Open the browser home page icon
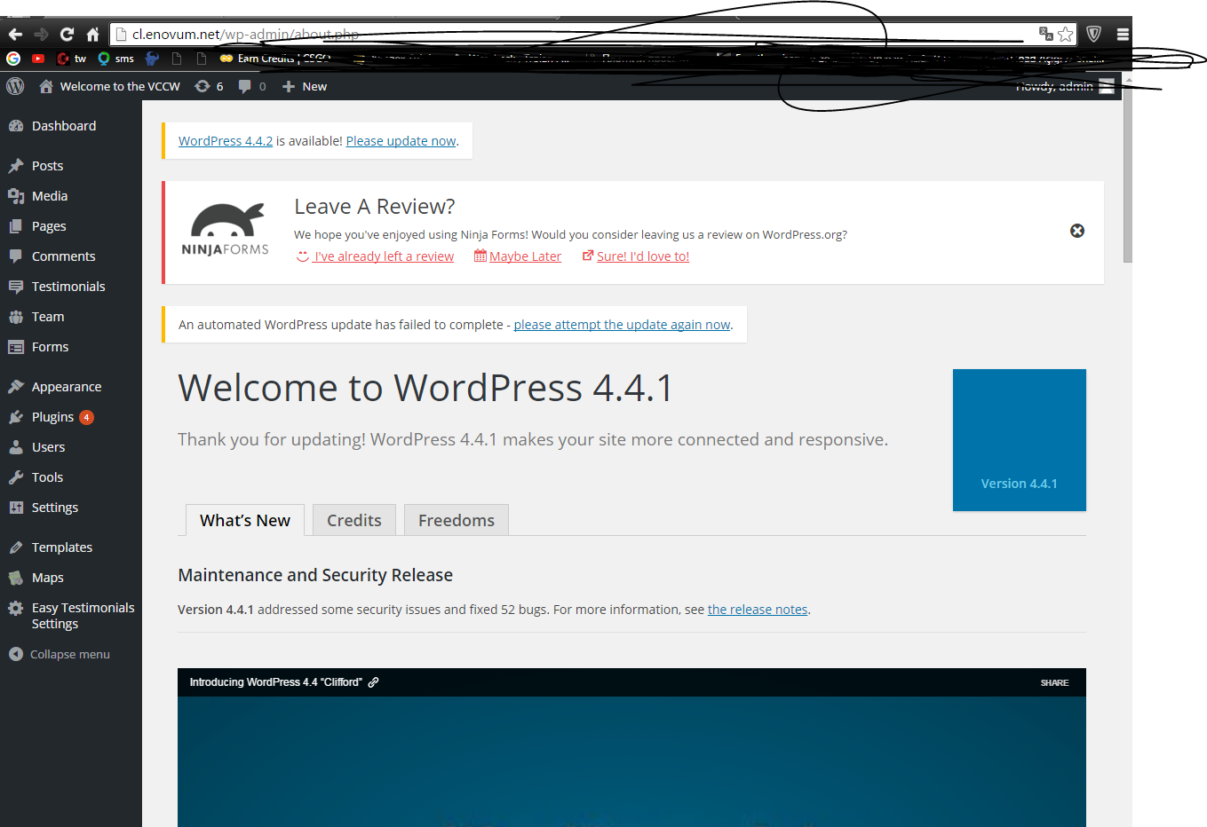This screenshot has height=827, width=1207. [92, 35]
